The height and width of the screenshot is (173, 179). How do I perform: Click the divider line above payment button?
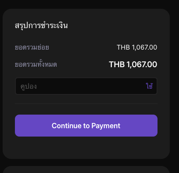point(86,104)
